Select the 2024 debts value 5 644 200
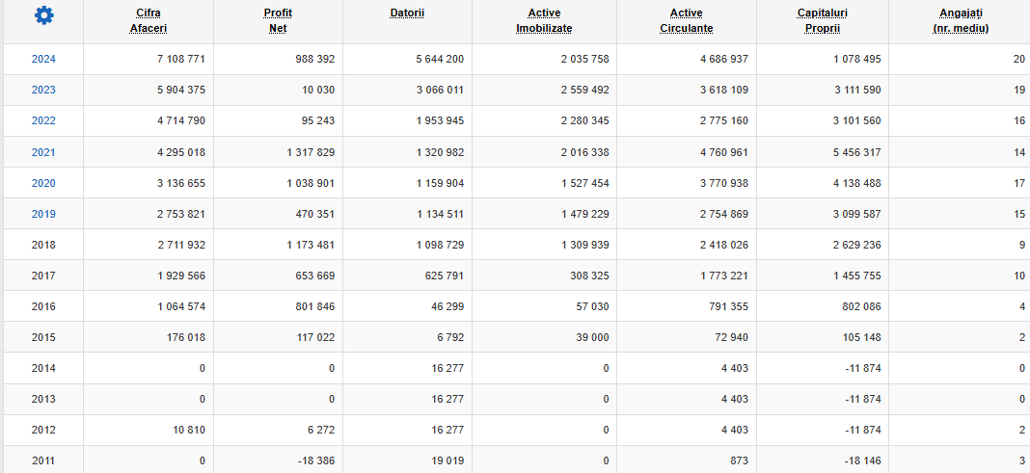This screenshot has height=473, width=1030. (440, 59)
